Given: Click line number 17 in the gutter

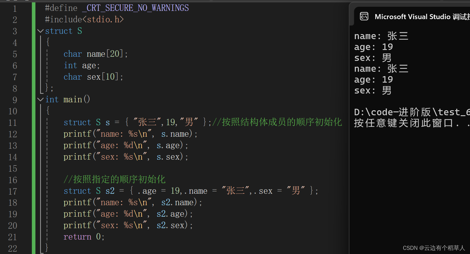Looking at the screenshot, I should (13, 191).
